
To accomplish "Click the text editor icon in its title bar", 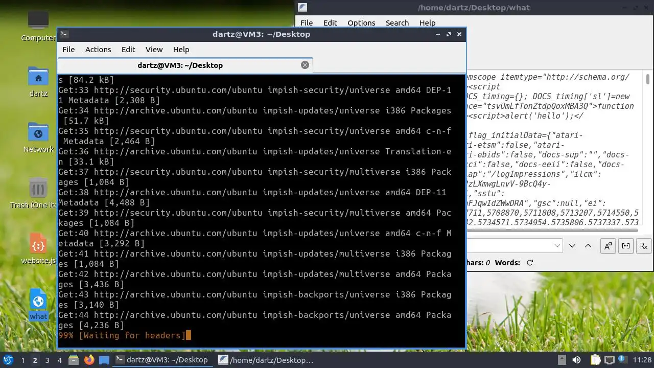I will pyautogui.click(x=302, y=7).
